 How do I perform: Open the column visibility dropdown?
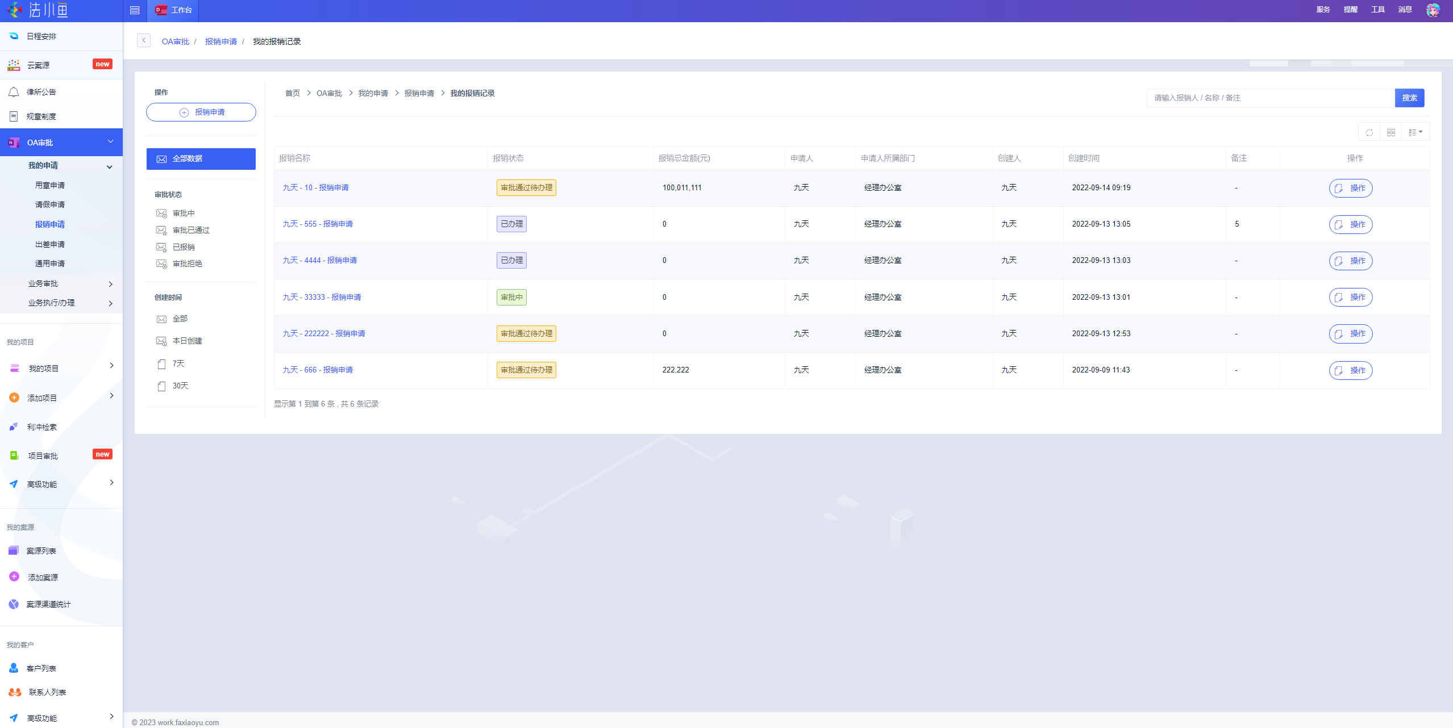coord(1415,132)
